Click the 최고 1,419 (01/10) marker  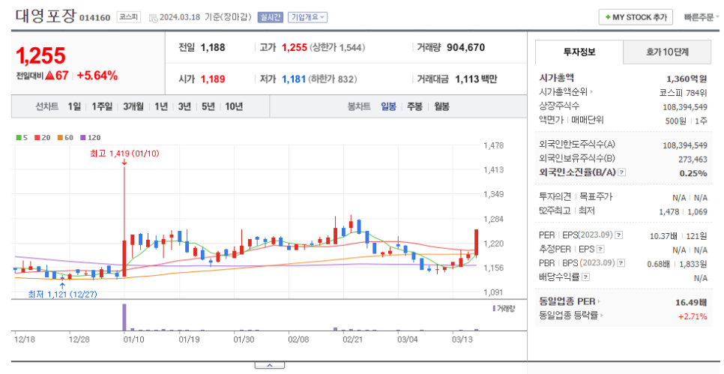point(124,154)
